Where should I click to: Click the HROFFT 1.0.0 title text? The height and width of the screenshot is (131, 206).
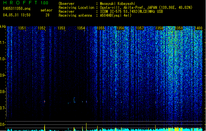tap(26, 3)
